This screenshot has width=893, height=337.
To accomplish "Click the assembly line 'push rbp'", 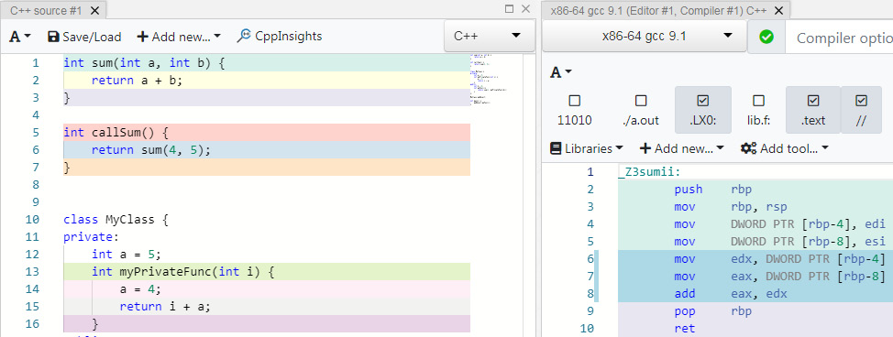I will point(713,189).
